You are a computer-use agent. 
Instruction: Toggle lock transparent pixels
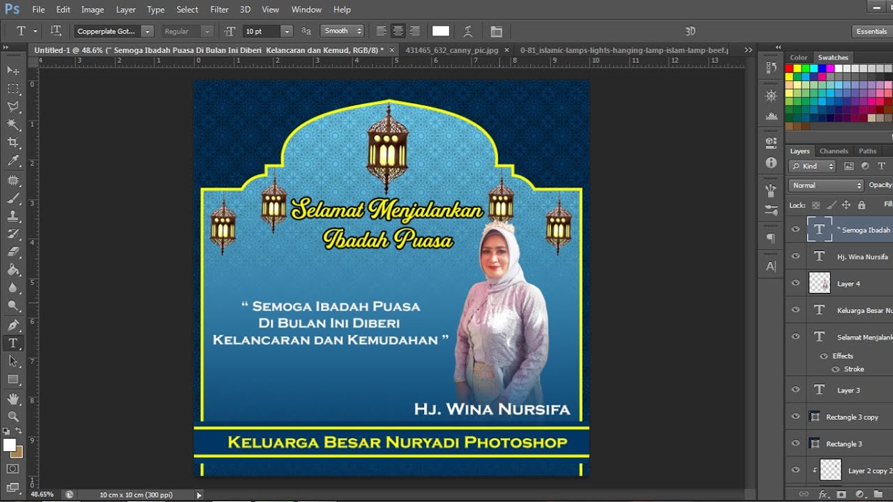[816, 205]
